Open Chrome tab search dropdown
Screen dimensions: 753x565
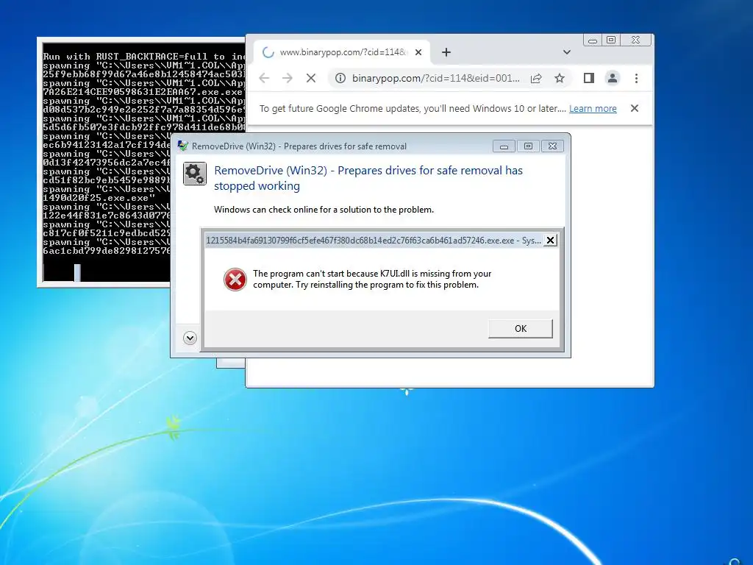pyautogui.click(x=567, y=52)
